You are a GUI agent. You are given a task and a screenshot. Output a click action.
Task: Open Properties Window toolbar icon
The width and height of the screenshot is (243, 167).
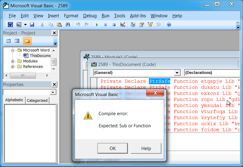(142, 25)
